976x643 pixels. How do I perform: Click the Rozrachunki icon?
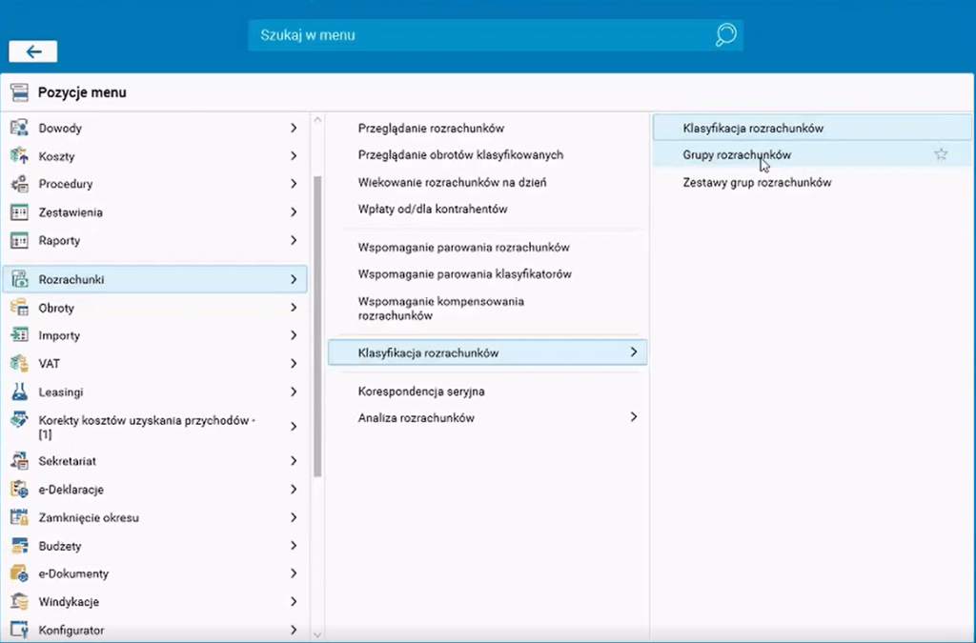click(19, 279)
